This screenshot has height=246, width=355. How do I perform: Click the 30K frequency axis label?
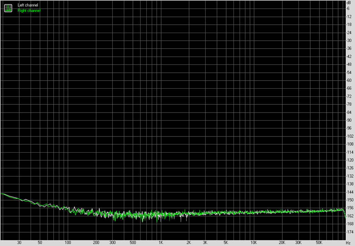coord(298,243)
